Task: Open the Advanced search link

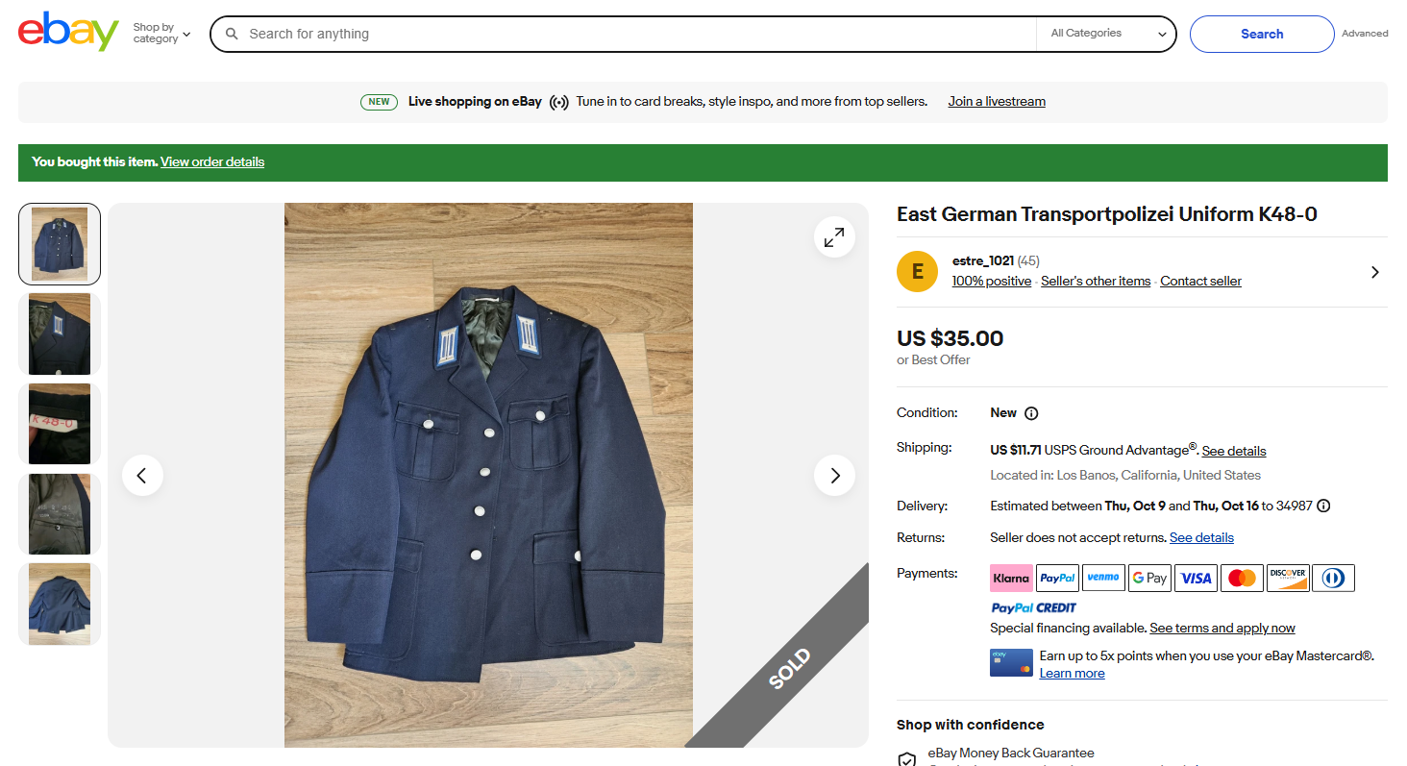Action: (1365, 34)
